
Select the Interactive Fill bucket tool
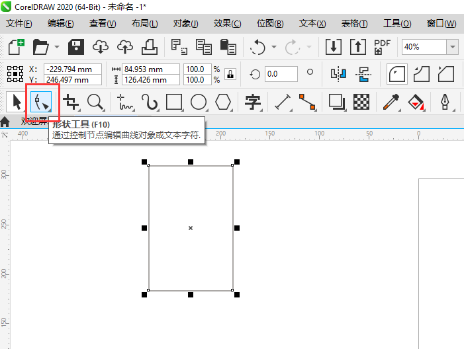[x=416, y=102]
